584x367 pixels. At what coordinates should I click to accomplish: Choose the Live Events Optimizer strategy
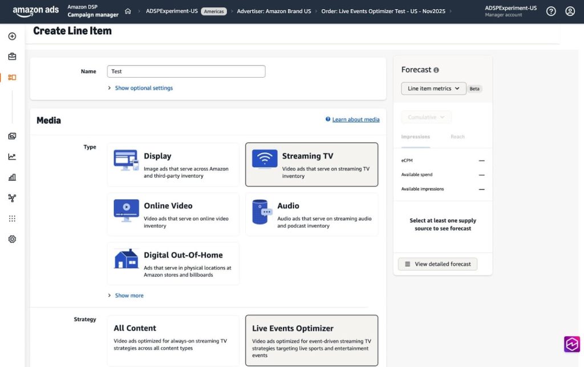click(x=311, y=341)
